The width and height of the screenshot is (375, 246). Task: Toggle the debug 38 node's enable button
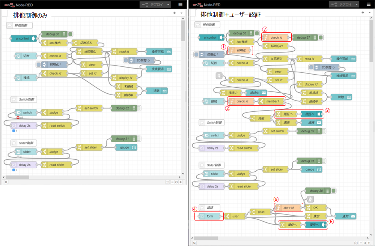(x=333, y=191)
